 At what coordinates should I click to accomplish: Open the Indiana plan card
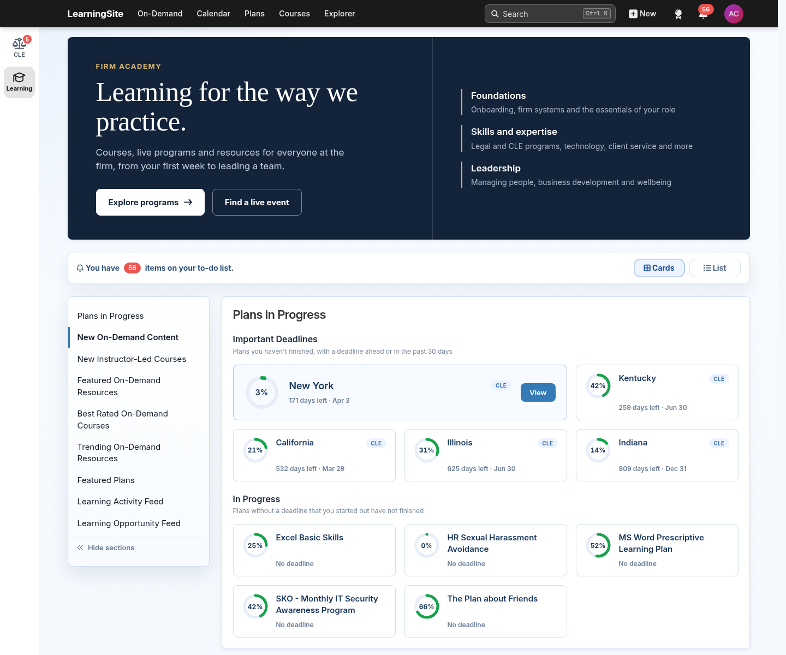point(657,455)
